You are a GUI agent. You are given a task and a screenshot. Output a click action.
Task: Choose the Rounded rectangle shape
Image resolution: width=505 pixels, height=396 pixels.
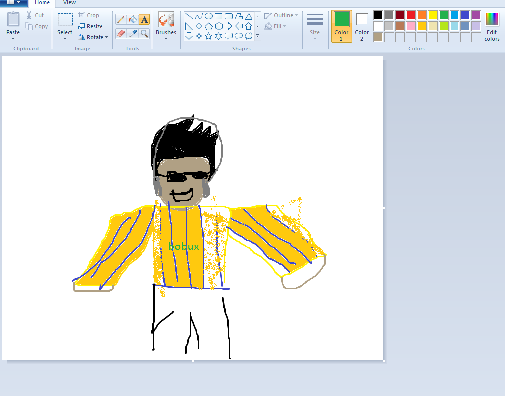click(229, 16)
